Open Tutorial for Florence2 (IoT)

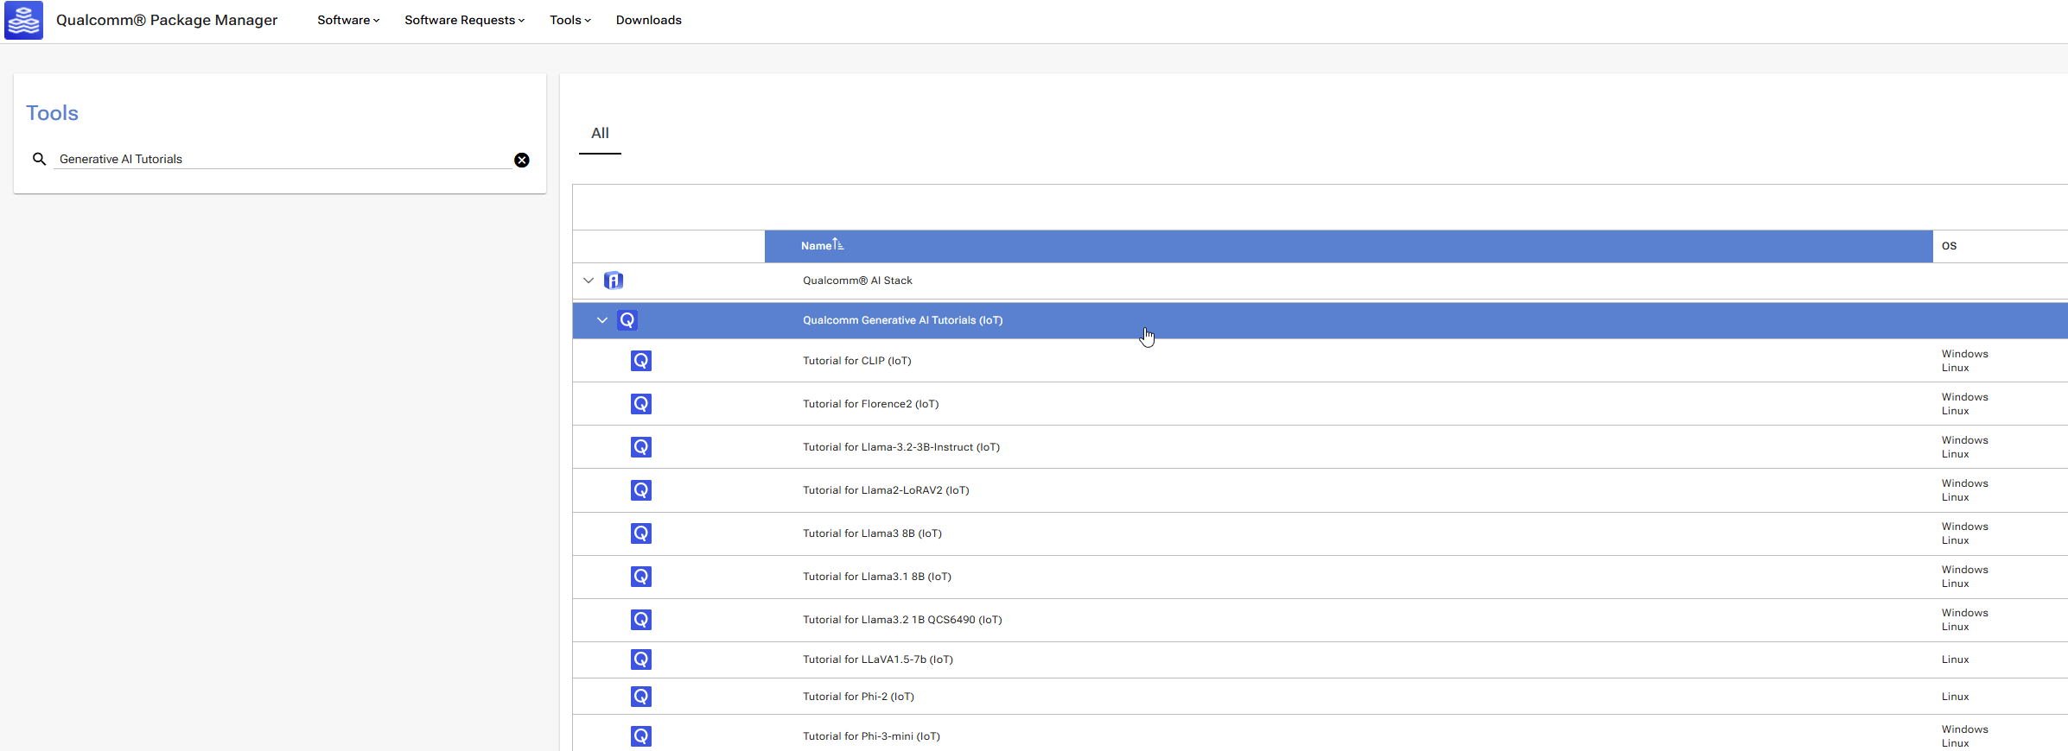[x=871, y=404]
